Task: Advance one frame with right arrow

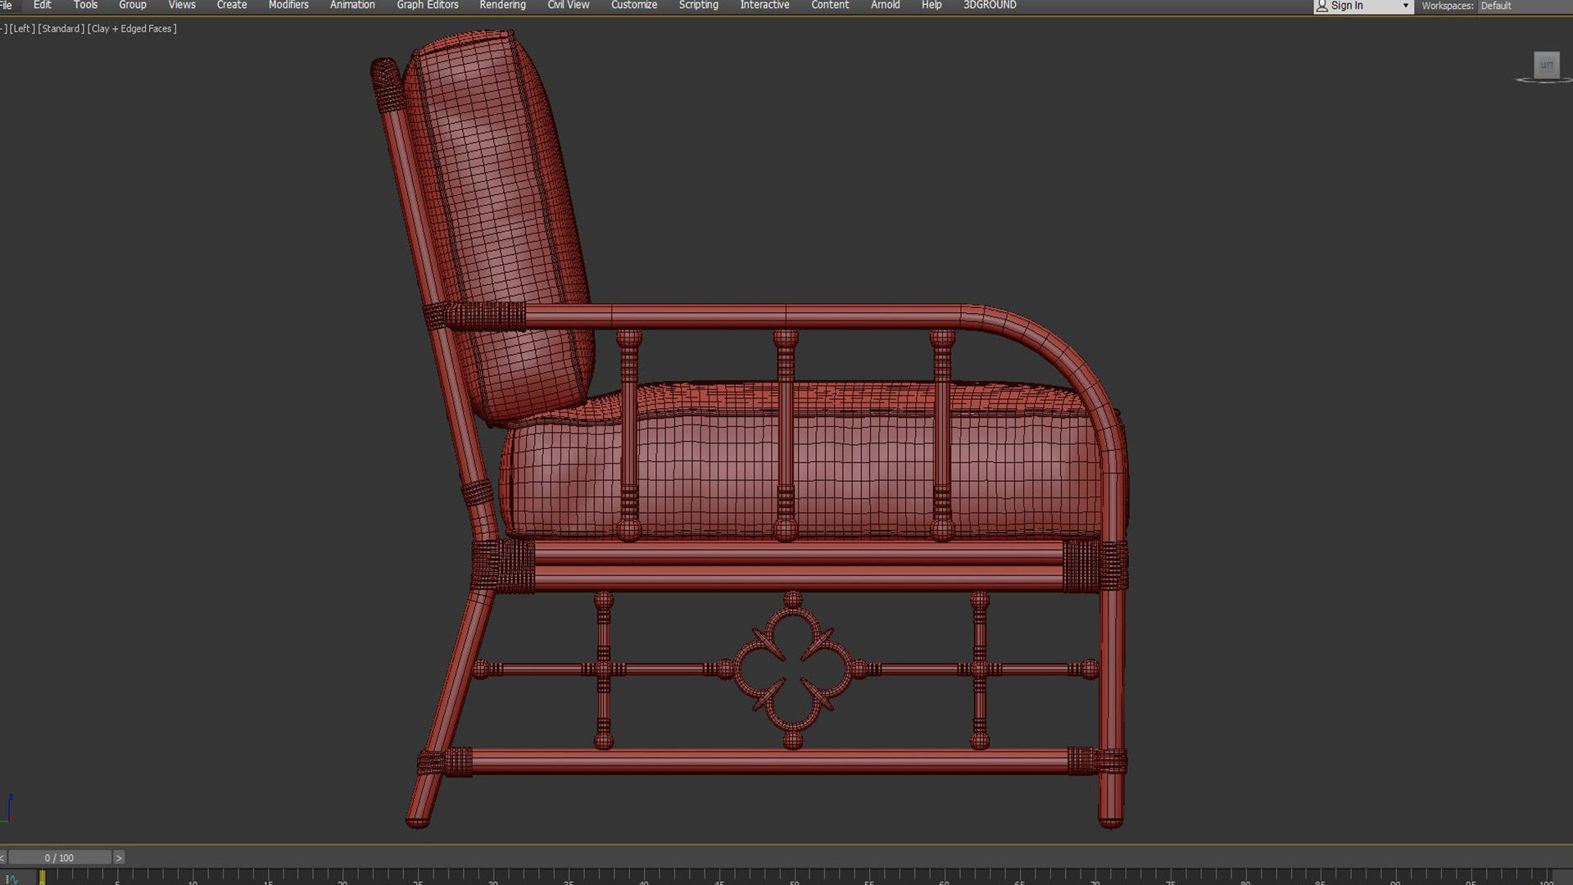Action: (119, 858)
